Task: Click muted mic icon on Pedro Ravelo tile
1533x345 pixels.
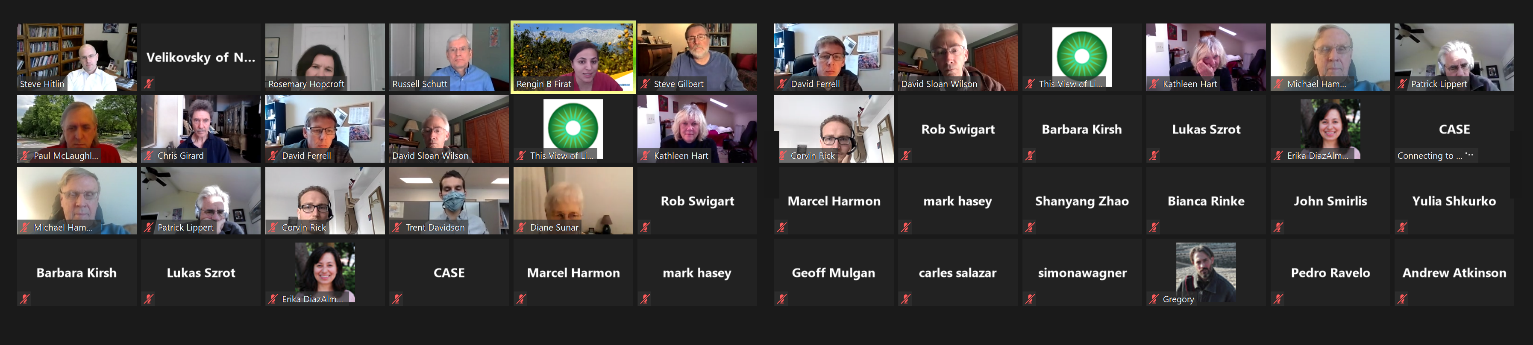Action: coord(1278,299)
